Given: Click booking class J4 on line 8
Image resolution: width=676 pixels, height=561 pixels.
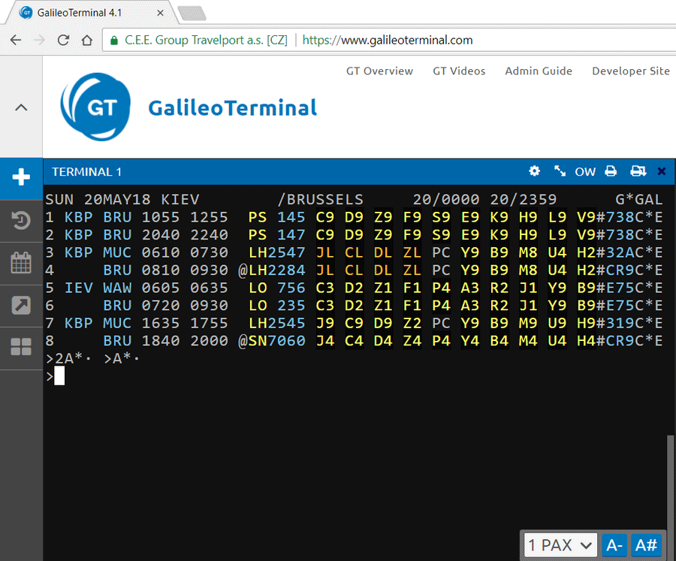Looking at the screenshot, I should [325, 341].
